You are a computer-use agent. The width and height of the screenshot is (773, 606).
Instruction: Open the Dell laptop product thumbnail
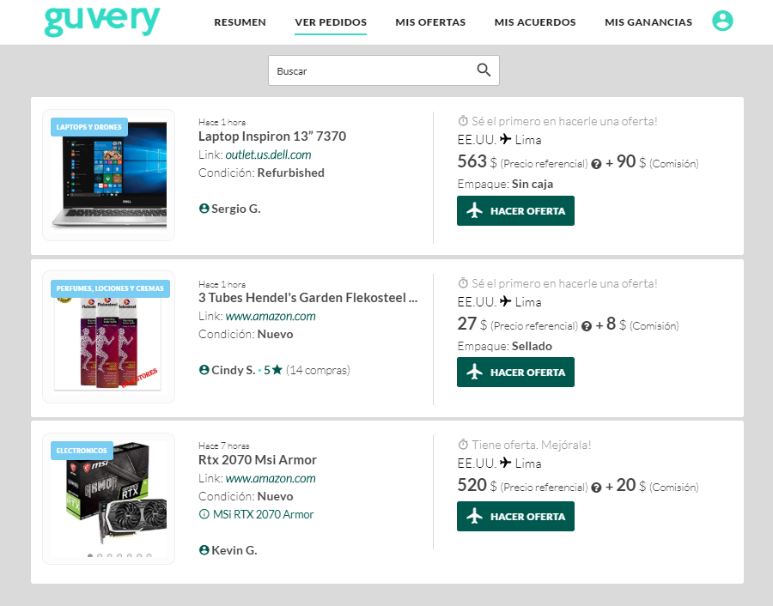(108, 175)
